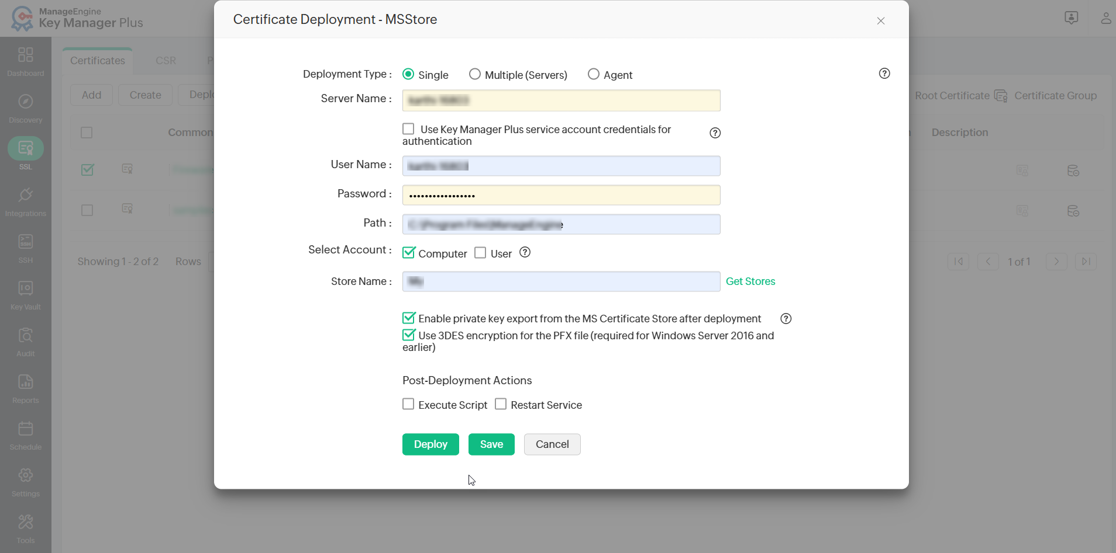
Task: Open the Dashboard sidebar icon
Action: click(25, 61)
